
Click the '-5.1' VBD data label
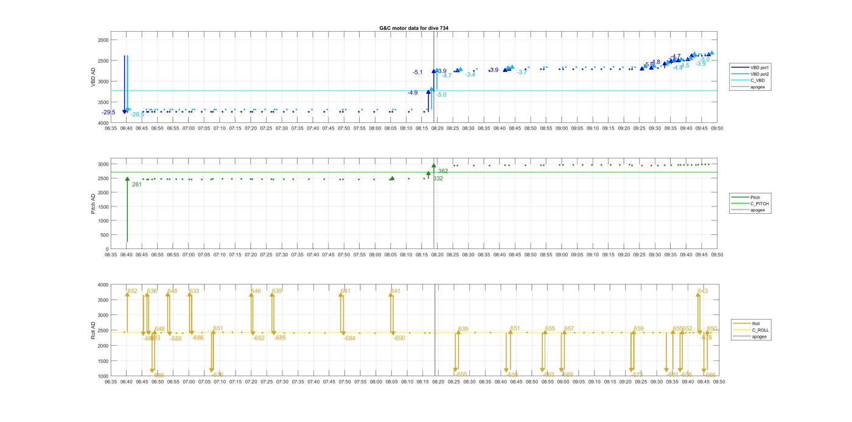click(417, 72)
